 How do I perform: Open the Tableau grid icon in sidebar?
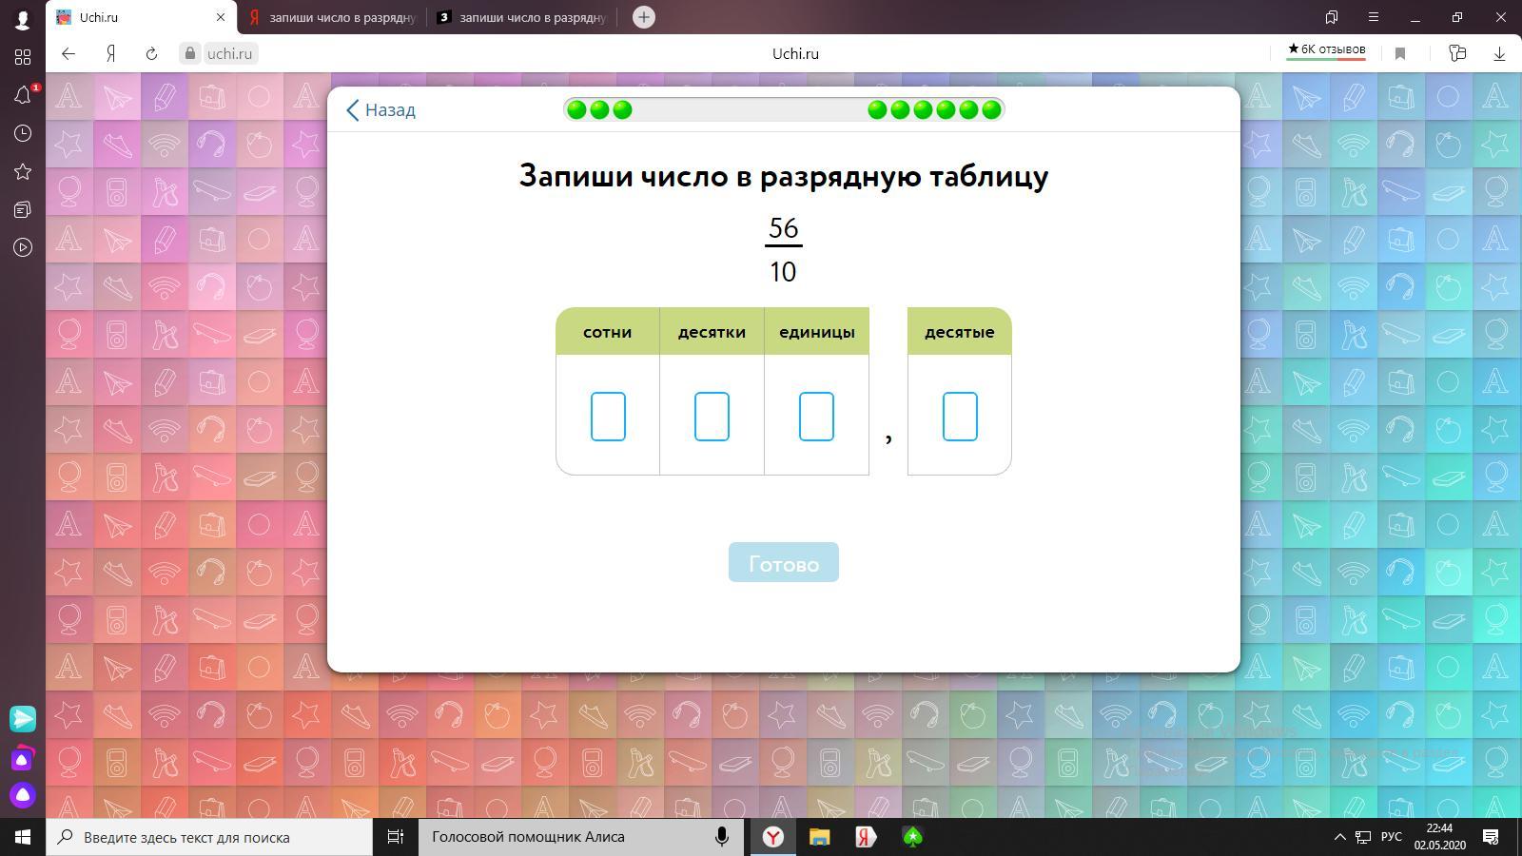(x=23, y=57)
